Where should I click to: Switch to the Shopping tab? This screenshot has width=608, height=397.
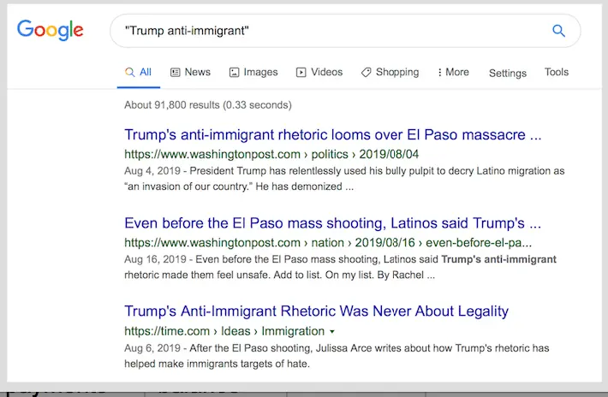tap(390, 72)
